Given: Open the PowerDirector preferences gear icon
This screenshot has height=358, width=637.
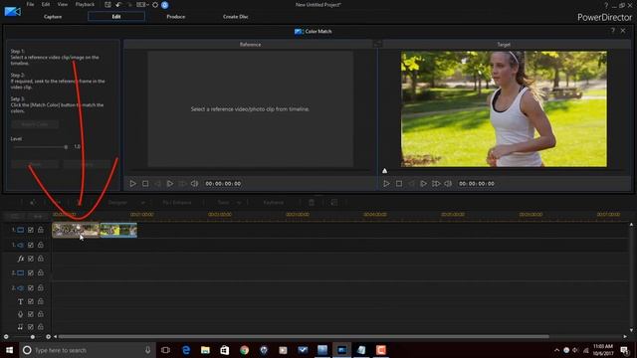Looking at the screenshot, I should pos(155,5).
